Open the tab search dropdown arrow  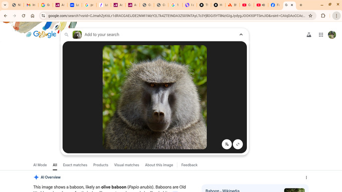(x=5, y=5)
